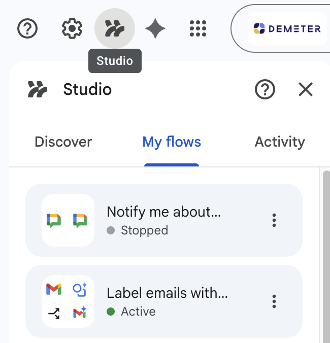Click the Studio icon in top toolbar

point(114,29)
